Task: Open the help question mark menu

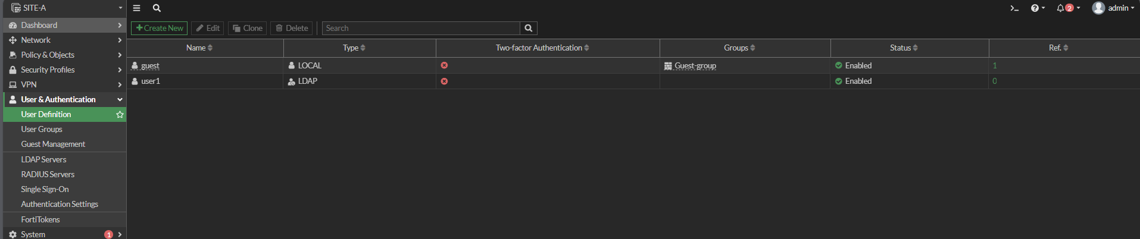Action: [1037, 8]
